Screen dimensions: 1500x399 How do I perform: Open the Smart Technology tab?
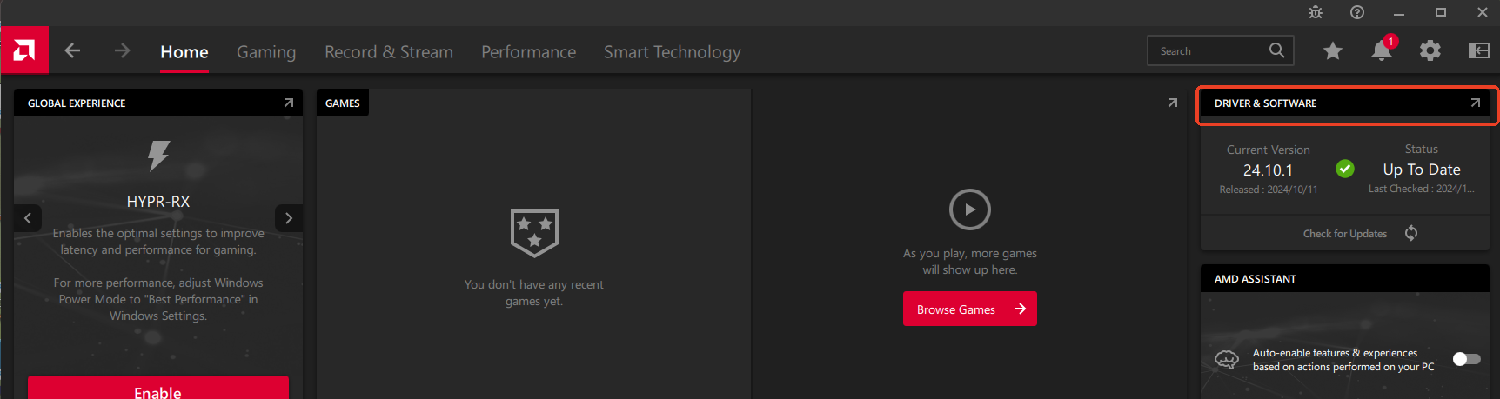click(x=673, y=52)
